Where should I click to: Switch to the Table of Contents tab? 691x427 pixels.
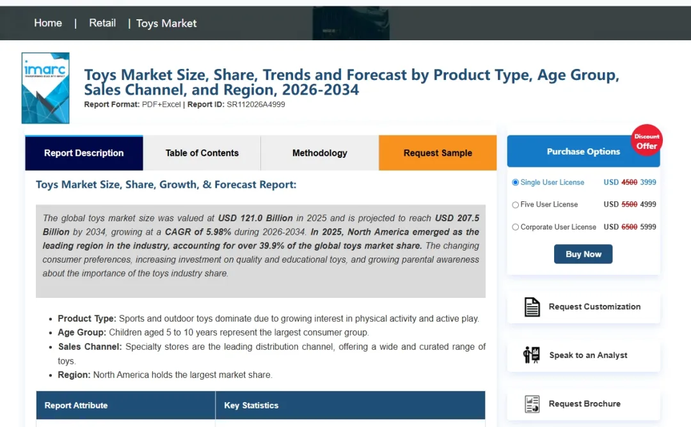coord(202,153)
